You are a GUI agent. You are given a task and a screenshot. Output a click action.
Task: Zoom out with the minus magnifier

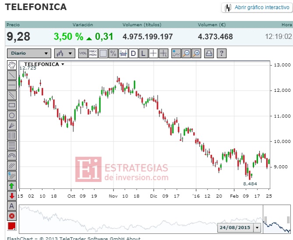[x=186, y=53]
